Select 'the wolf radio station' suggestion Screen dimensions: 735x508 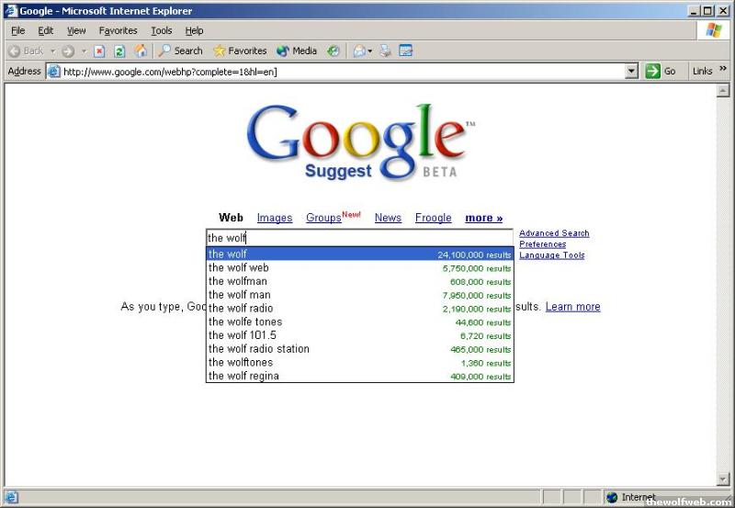[x=259, y=349]
